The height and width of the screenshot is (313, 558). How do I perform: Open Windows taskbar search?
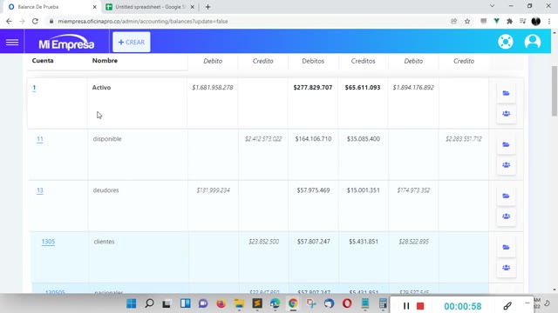pos(149,303)
